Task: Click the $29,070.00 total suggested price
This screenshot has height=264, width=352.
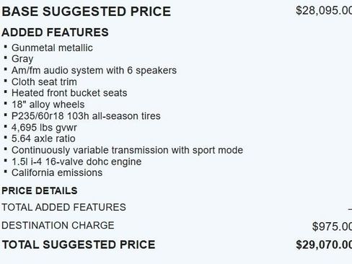Action: coord(324,245)
